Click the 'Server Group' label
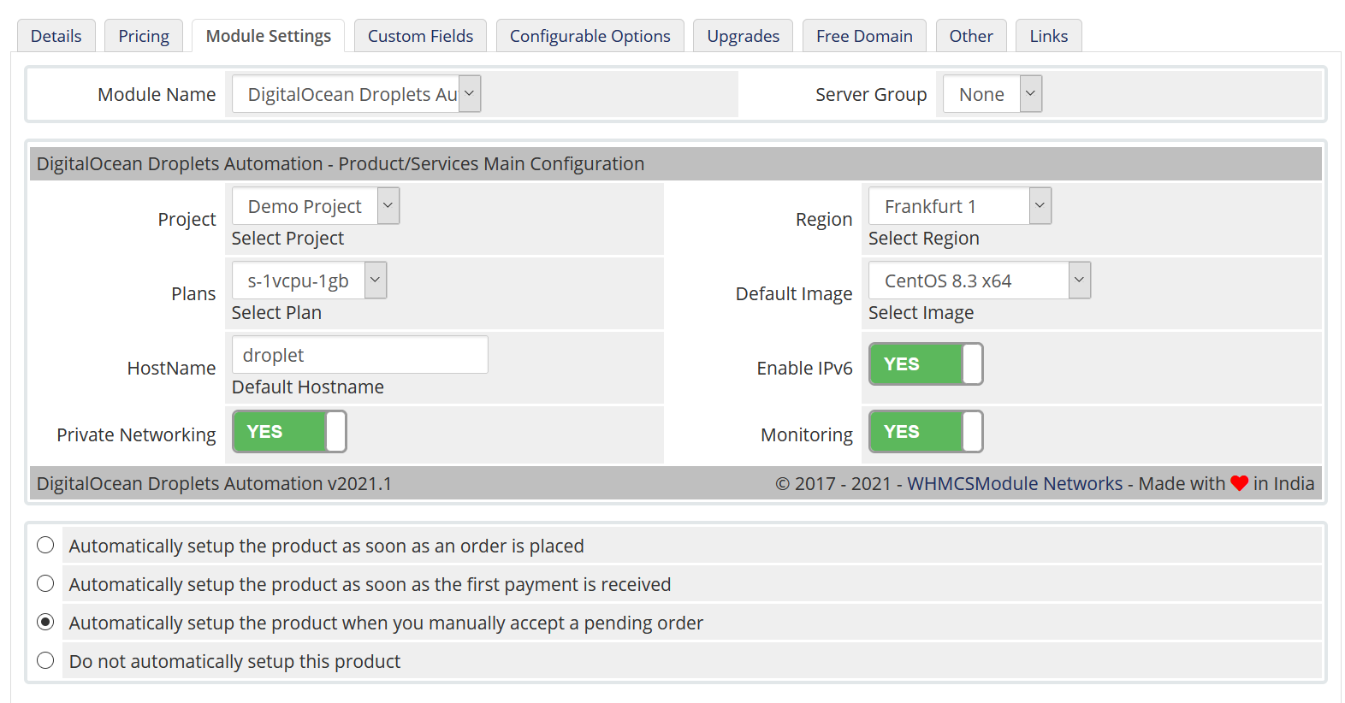 [x=871, y=95]
